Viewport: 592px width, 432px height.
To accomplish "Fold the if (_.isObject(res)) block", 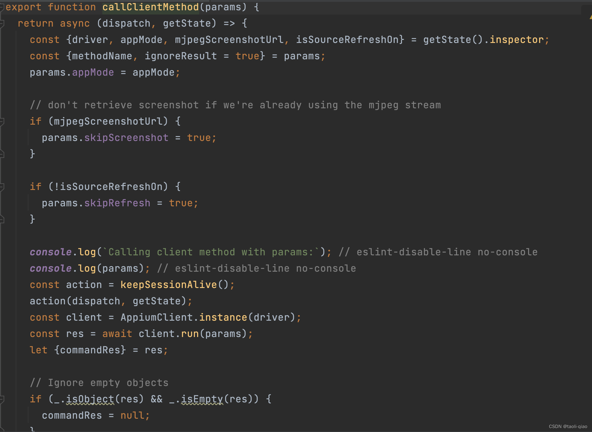I will [x=2, y=399].
